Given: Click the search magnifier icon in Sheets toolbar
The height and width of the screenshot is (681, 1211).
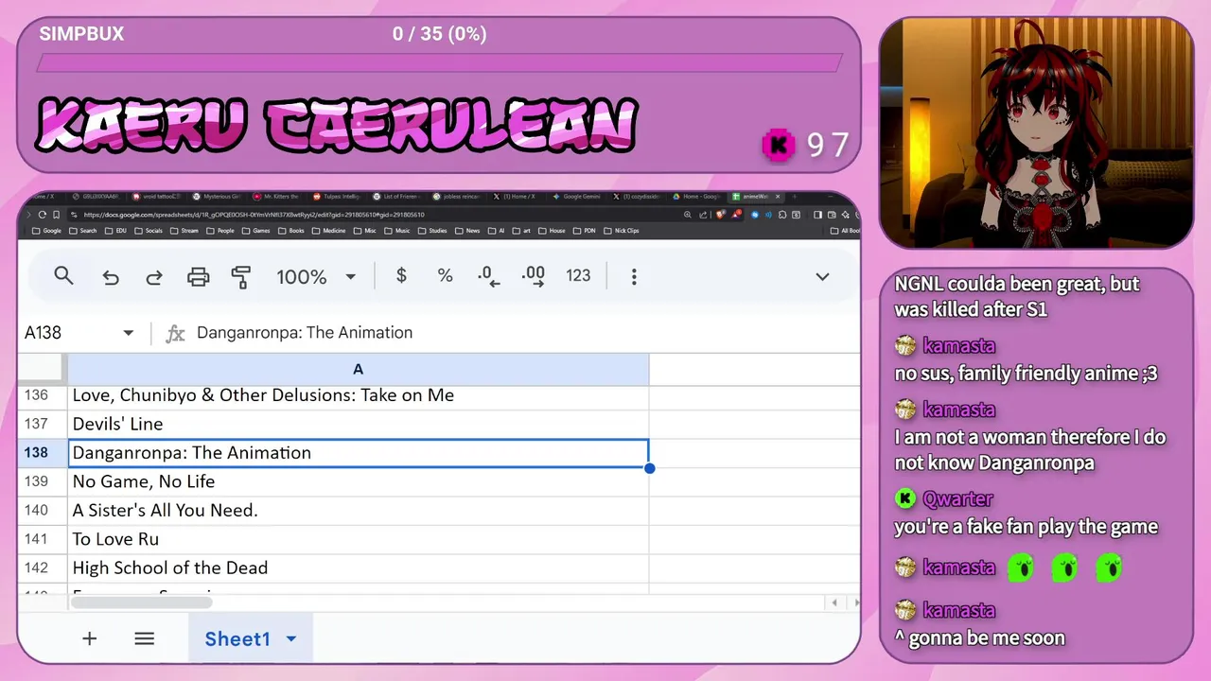Looking at the screenshot, I should pyautogui.click(x=63, y=276).
